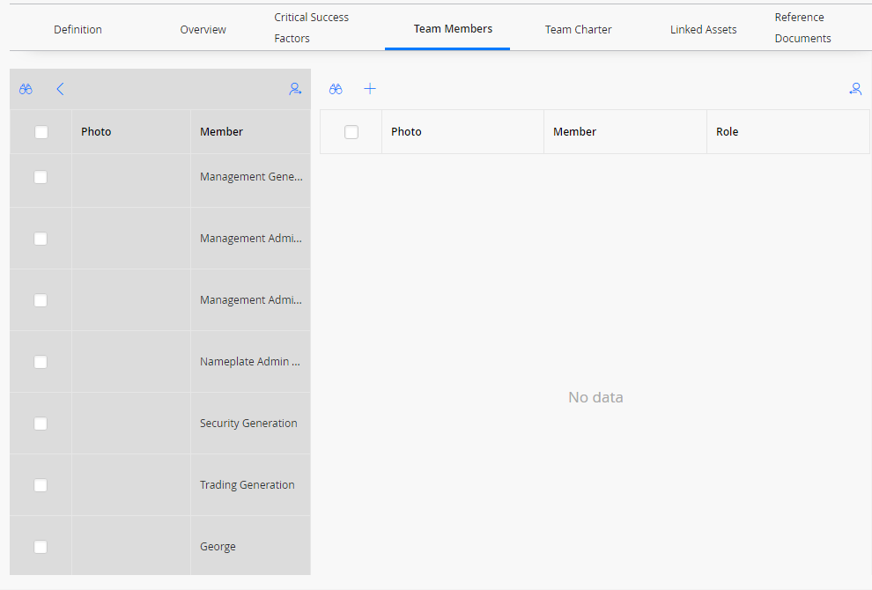Switch to Critical Success Factors tab
Screen dimensions: 872x590
pyautogui.click(x=312, y=28)
